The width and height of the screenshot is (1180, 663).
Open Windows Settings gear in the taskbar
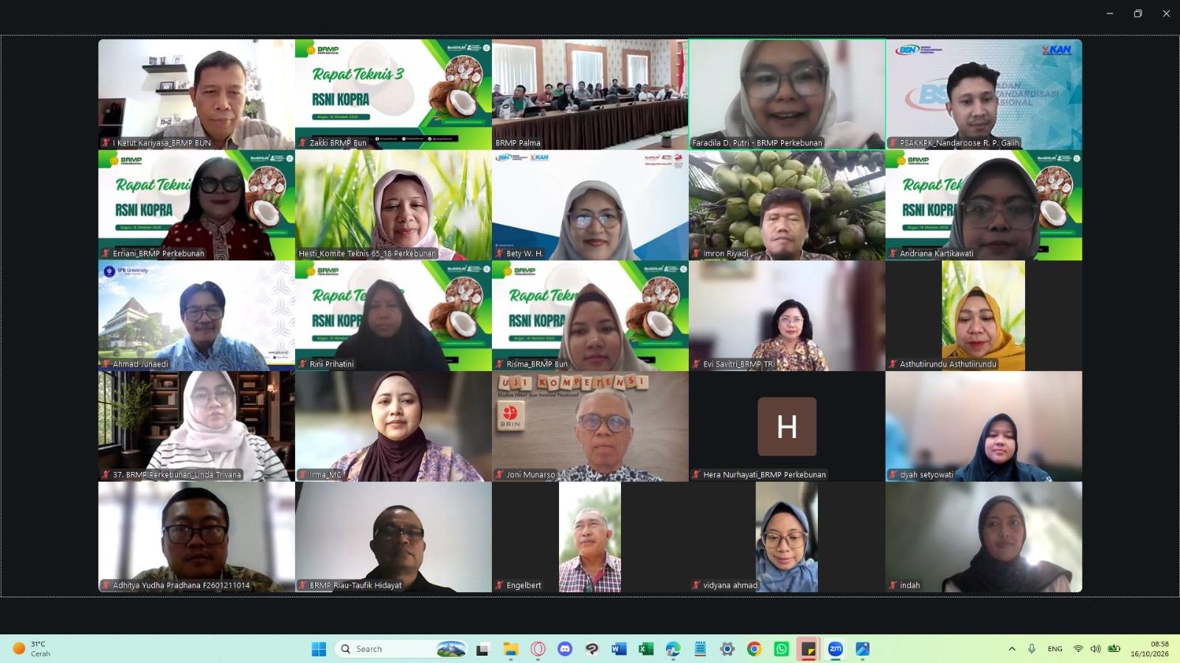(727, 649)
